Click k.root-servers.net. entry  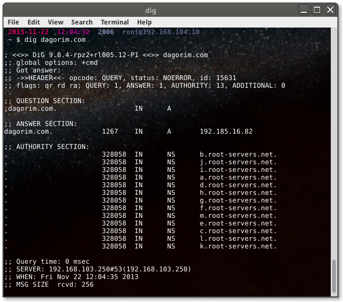pos(238,246)
